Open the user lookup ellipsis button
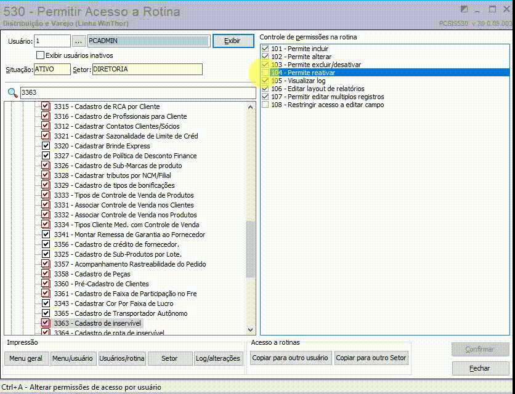The width and height of the screenshot is (515, 394). click(78, 41)
